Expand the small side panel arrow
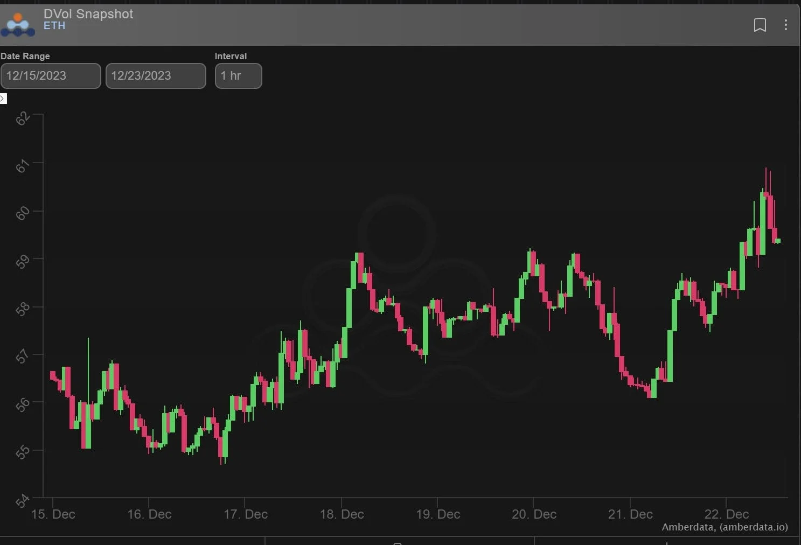 tap(3, 99)
